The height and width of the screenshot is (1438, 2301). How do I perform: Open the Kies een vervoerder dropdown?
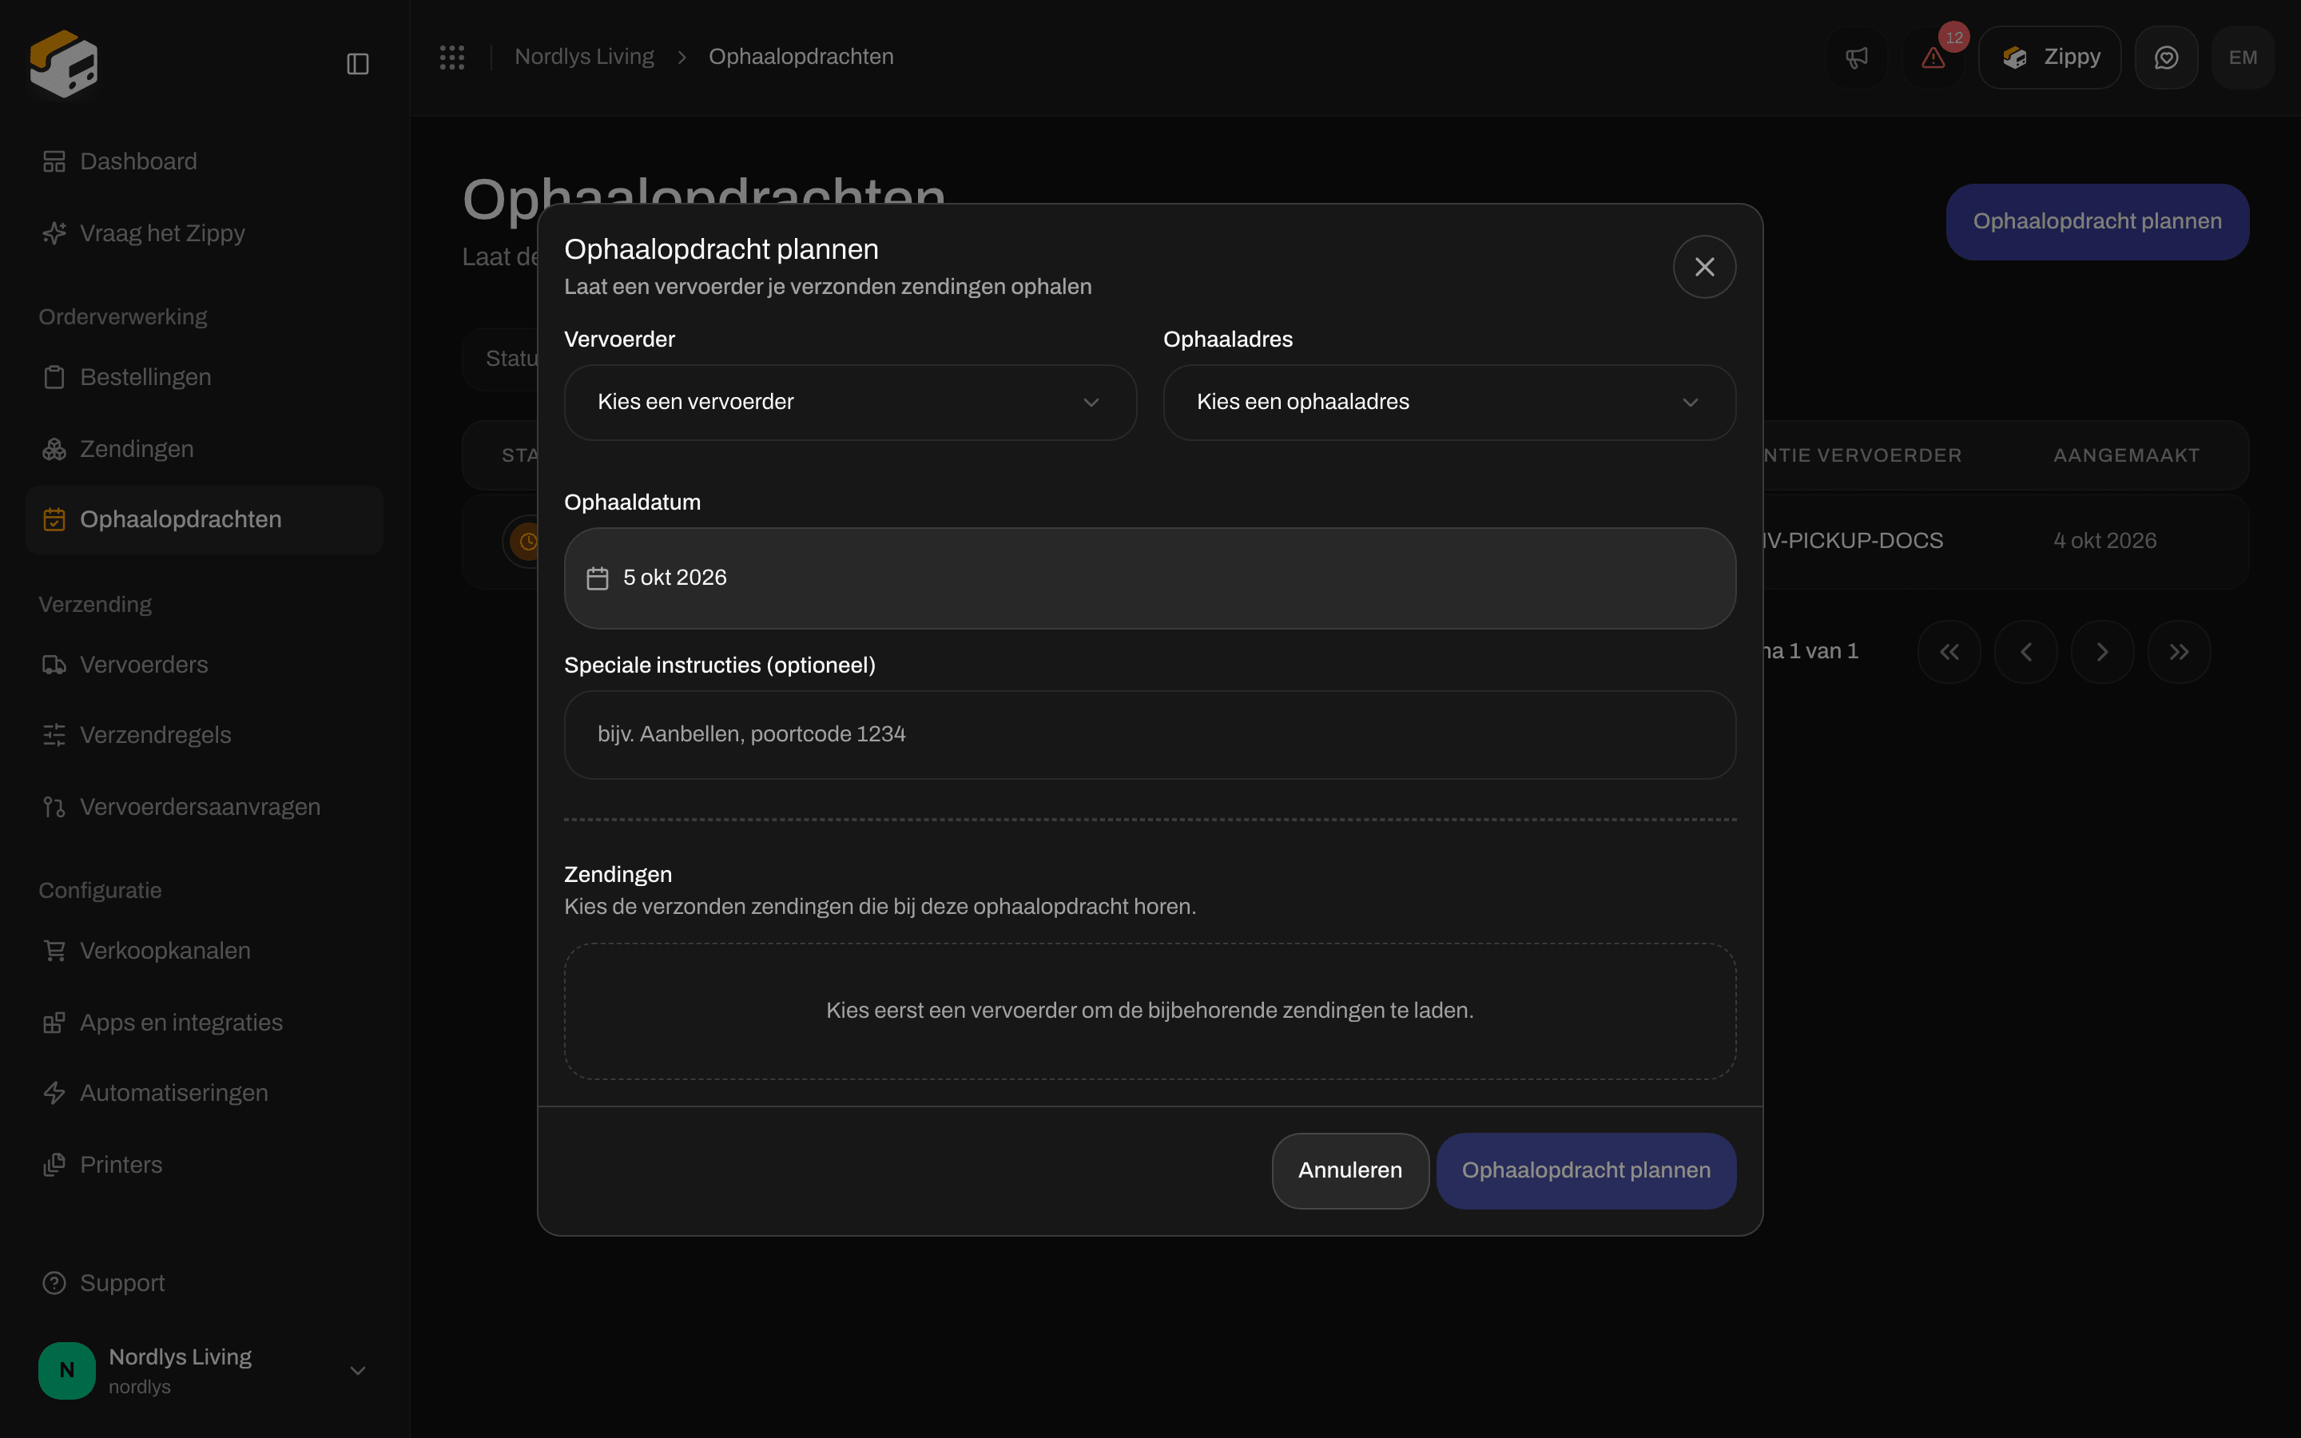[x=850, y=403]
